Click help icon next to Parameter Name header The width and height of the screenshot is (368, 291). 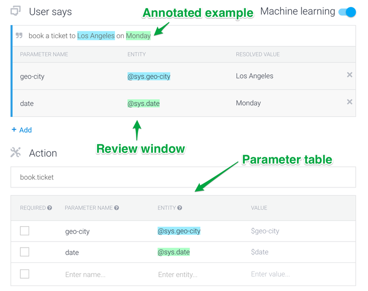(x=117, y=208)
